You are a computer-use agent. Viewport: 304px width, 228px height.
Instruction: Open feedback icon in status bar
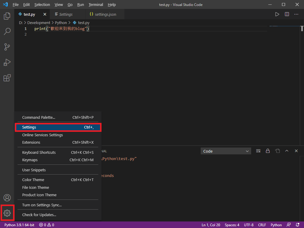pyautogui.click(x=289, y=225)
